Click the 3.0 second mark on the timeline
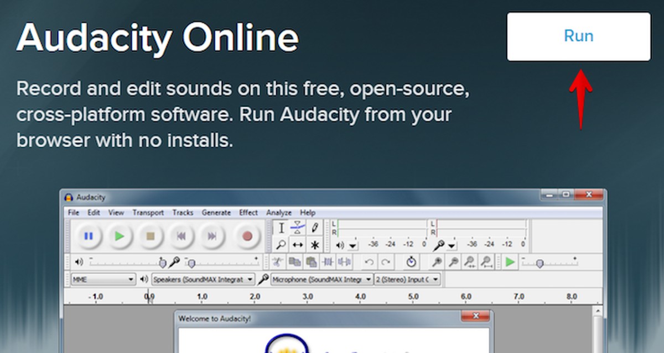Viewport: 664px width, 353px height. (307, 297)
